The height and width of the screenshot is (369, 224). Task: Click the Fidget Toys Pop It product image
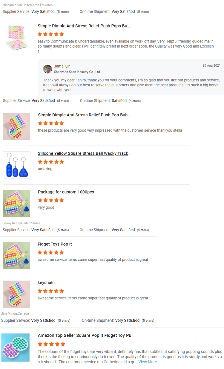pos(16,256)
